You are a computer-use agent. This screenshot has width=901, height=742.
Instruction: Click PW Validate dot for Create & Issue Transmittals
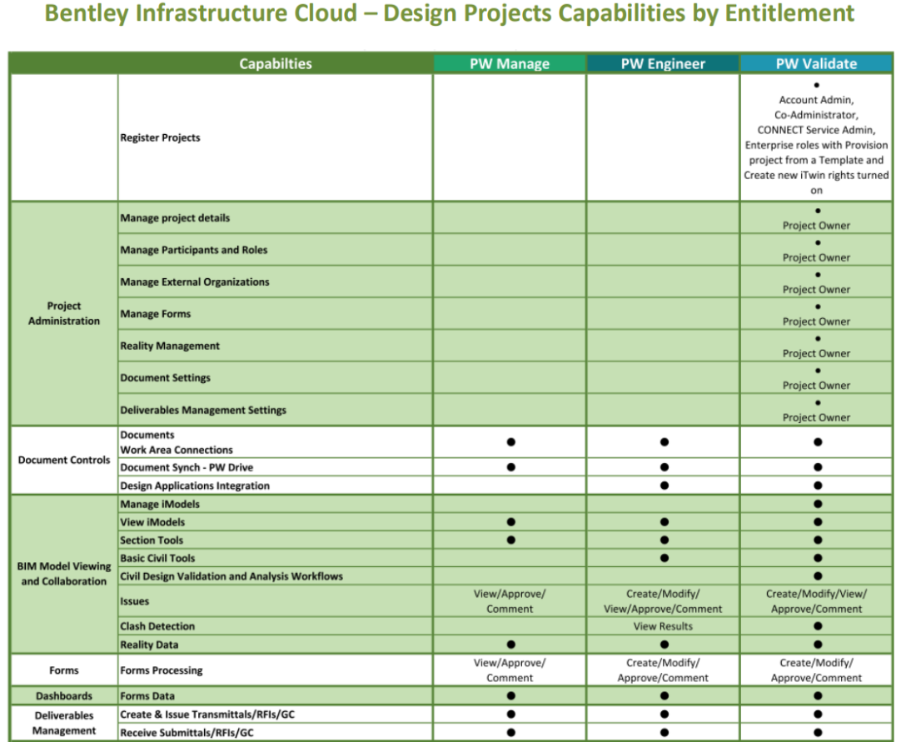pos(818,715)
